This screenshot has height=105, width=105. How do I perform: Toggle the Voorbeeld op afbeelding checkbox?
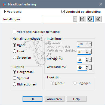63,12
